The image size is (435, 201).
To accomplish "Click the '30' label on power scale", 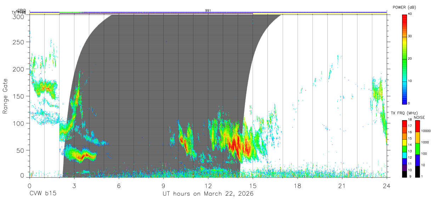I will (410, 37).
